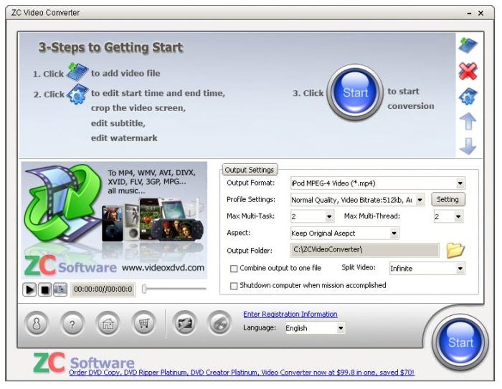The image size is (502, 389).
Task: Stop the preview playback
Action: coord(45,290)
